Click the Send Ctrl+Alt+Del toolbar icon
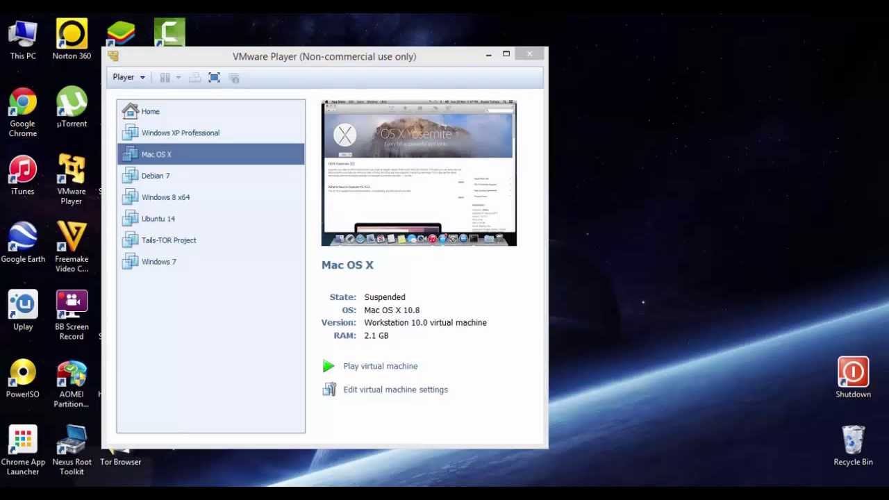Screen dimensions: 889x500 (194, 78)
